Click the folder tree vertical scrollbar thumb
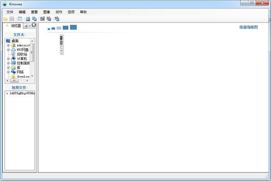Image resolution: width=271 pixels, height=181 pixels. tap(32, 52)
